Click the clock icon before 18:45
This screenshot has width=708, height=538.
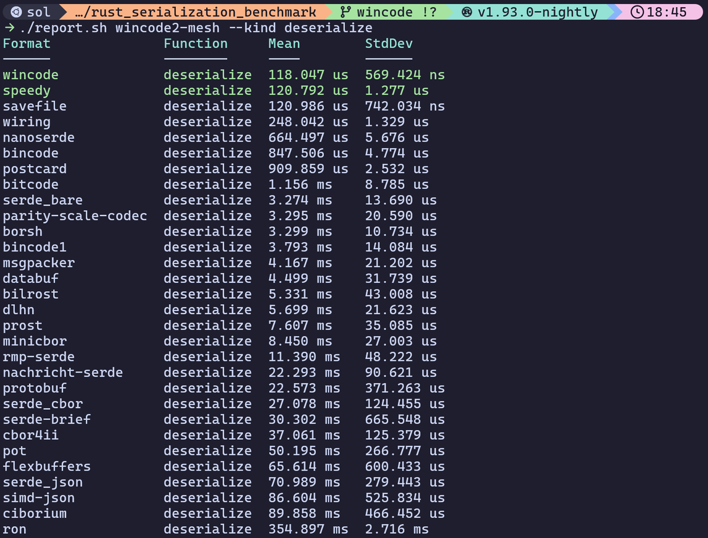[637, 12]
